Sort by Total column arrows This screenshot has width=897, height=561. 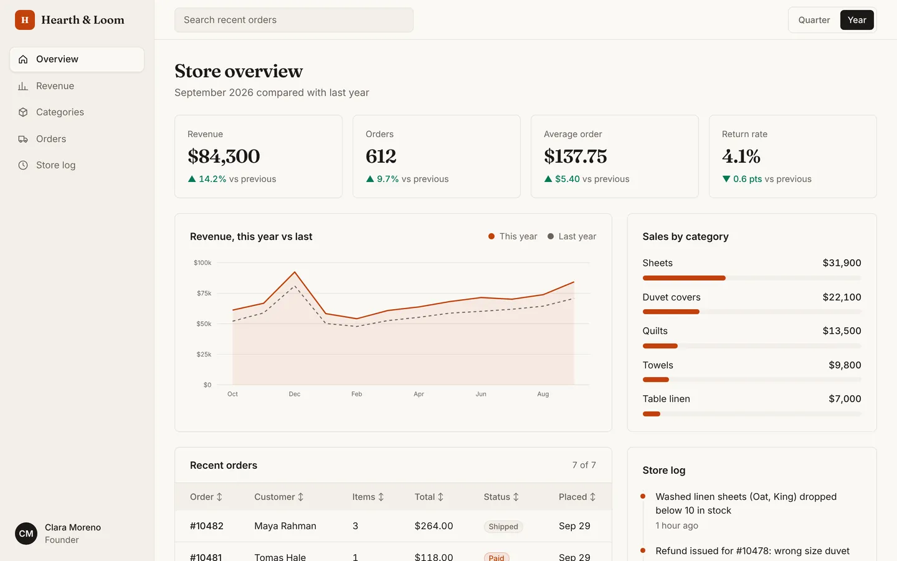(x=441, y=497)
